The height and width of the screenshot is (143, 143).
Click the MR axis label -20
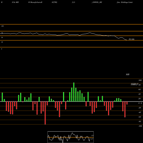[x=140, y=108]
